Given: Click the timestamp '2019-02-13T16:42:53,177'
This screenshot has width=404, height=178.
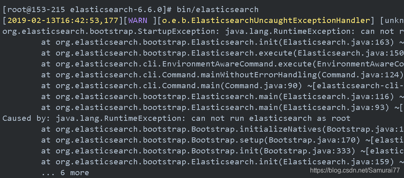Looking at the screenshot, I should point(63,21).
